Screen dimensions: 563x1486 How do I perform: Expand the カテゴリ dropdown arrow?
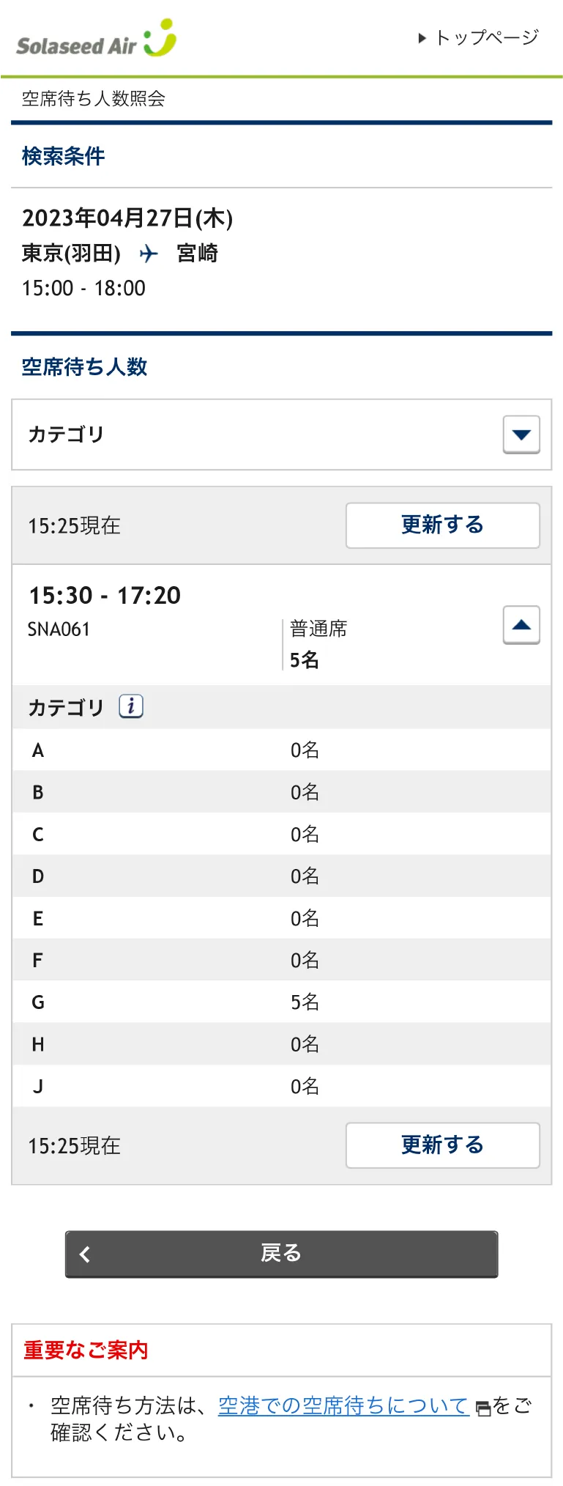pyautogui.click(x=521, y=435)
